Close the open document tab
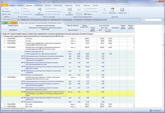The image size is (165, 113). 63,23
